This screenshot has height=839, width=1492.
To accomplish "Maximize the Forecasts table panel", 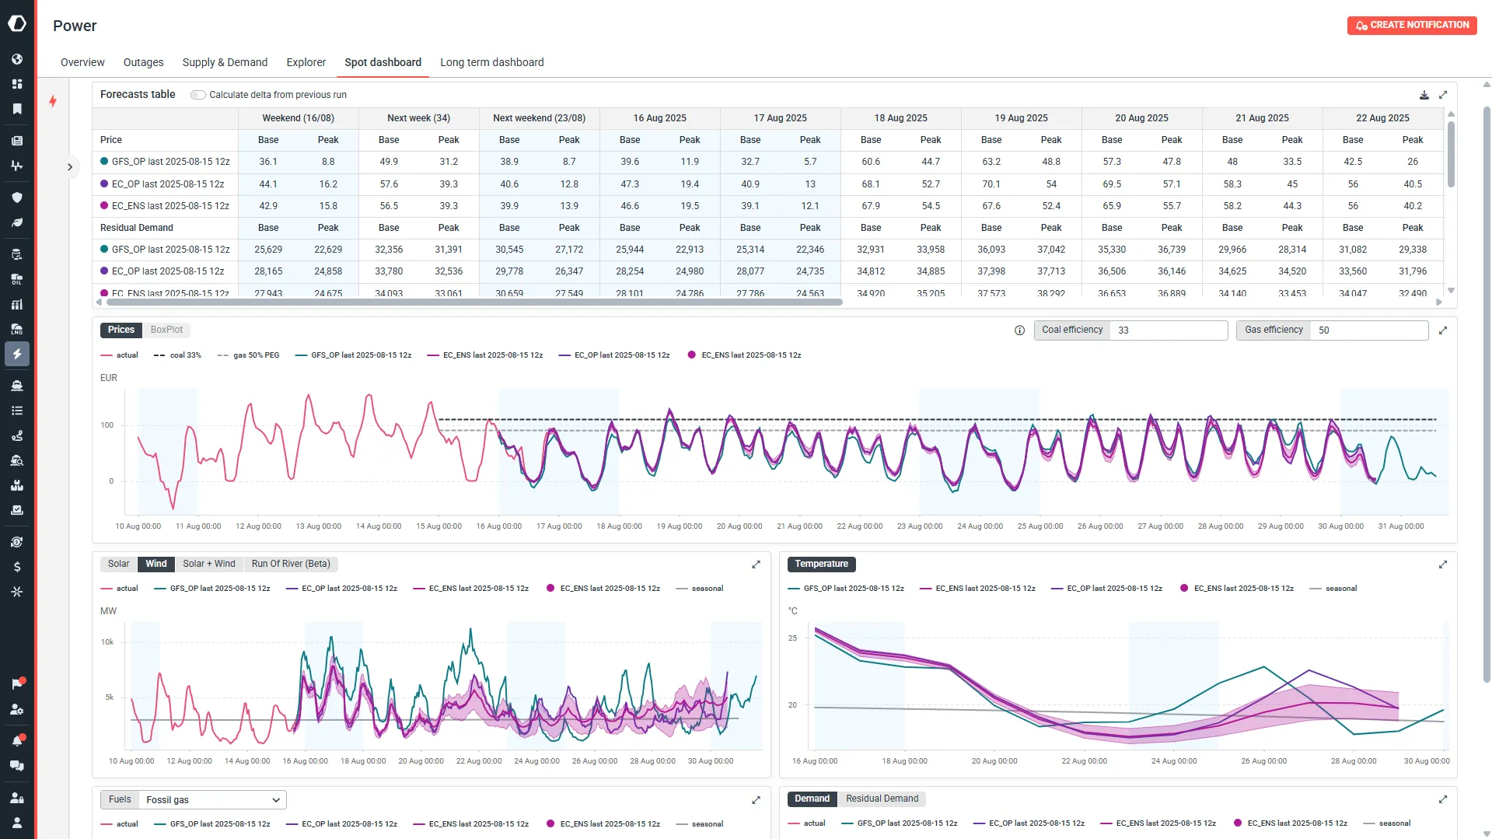I will [x=1443, y=95].
